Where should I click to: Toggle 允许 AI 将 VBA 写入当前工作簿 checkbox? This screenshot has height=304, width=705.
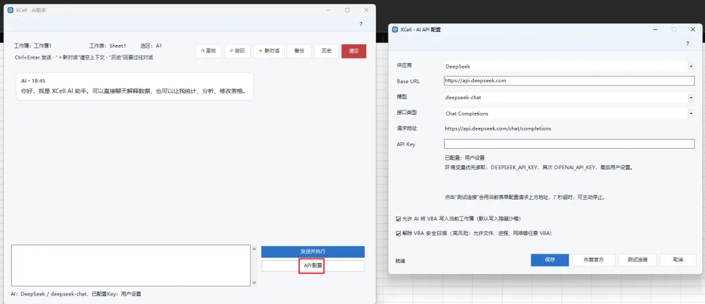click(x=398, y=219)
